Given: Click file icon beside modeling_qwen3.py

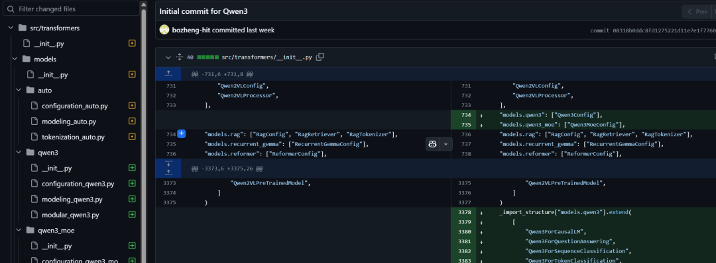Looking at the screenshot, I should pyautogui.click(x=34, y=200).
